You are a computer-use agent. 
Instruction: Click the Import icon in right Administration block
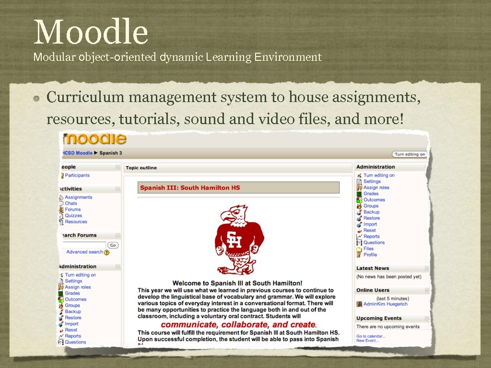[x=359, y=224]
